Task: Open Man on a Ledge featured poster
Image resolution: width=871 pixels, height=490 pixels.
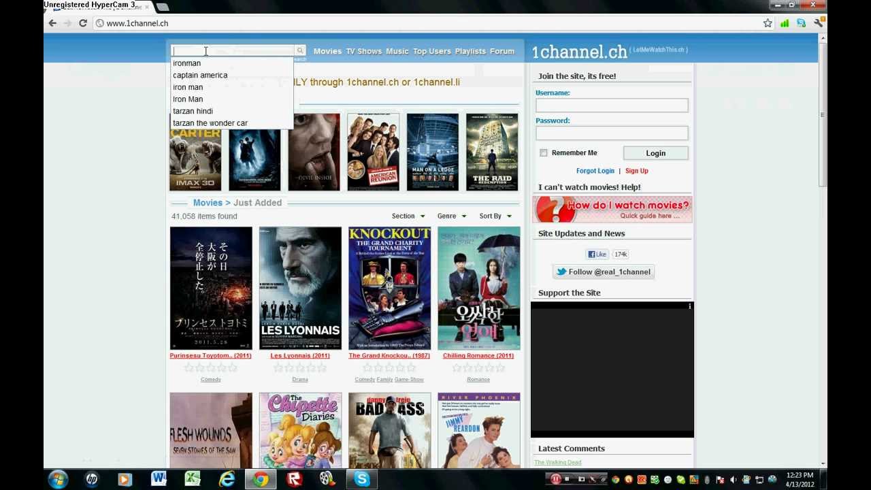Action: coord(433,152)
